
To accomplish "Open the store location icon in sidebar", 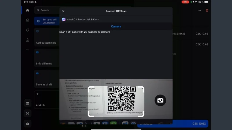I will (28, 103).
